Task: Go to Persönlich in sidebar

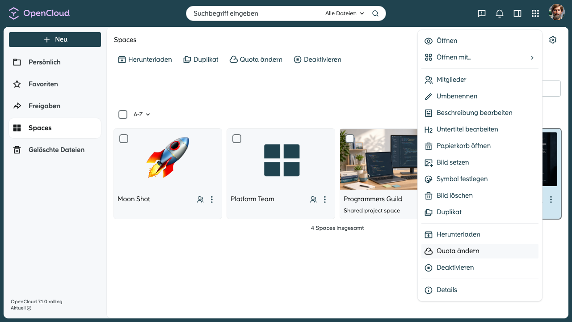Action: point(55,62)
